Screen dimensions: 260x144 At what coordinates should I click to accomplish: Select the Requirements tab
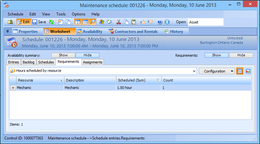tap(68, 62)
